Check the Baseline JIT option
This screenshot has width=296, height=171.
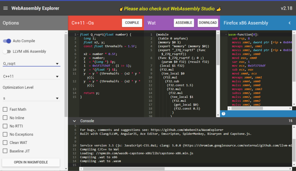[4, 151]
